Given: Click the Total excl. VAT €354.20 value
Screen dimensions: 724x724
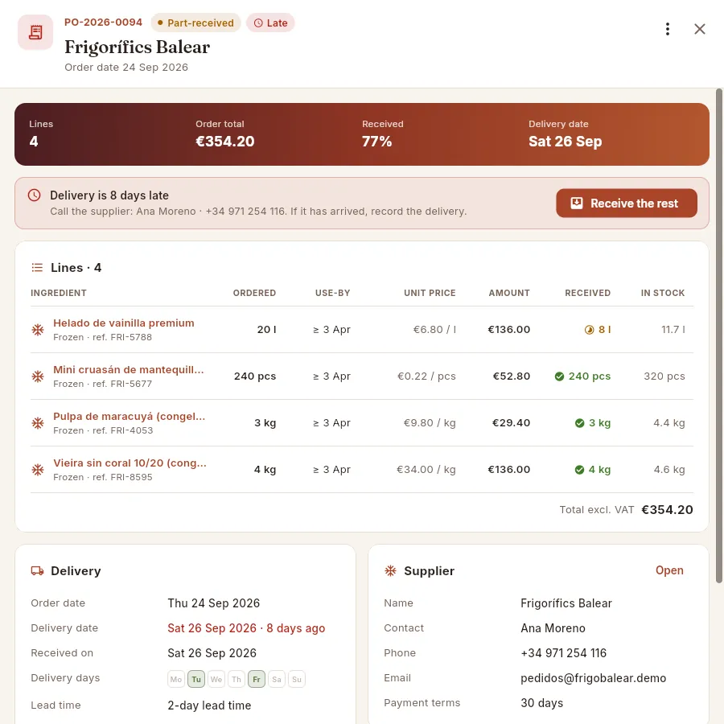Looking at the screenshot, I should [x=667, y=510].
